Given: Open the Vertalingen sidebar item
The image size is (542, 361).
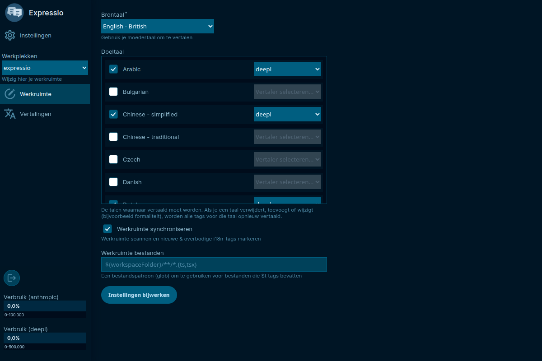Looking at the screenshot, I should coord(45,114).
